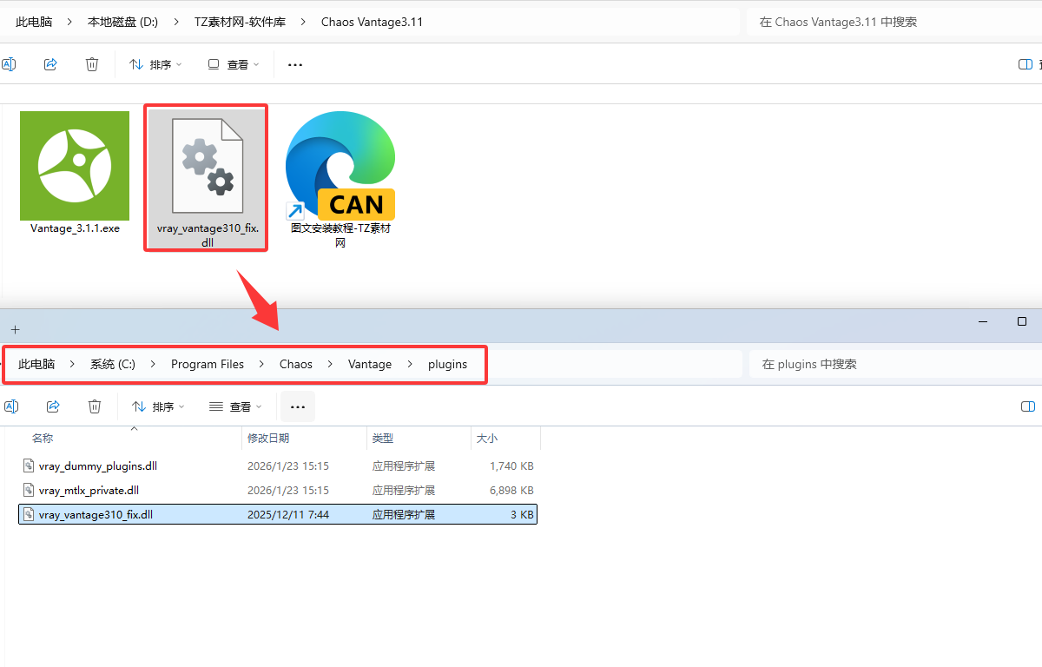
Task: Open 查看 view menu in upper window
Action: 234,64
